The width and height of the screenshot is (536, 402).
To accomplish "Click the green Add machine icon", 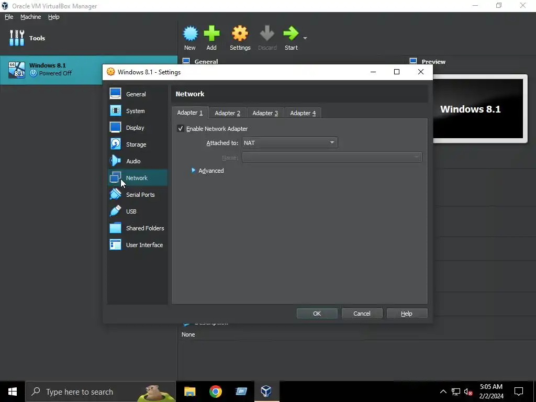I will (x=211, y=33).
